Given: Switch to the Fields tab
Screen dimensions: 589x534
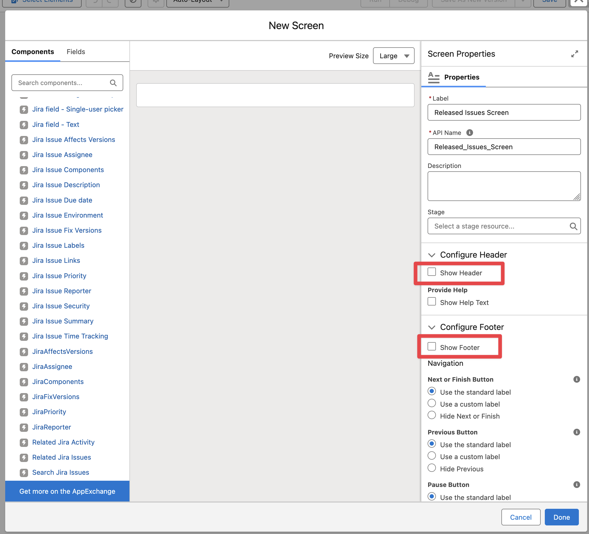Looking at the screenshot, I should click(76, 52).
